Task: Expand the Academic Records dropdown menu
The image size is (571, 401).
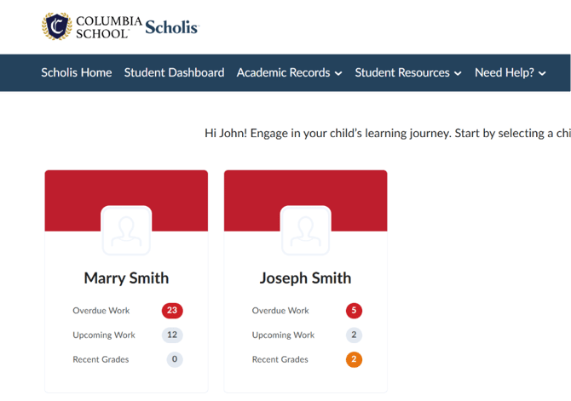Action: pyautogui.click(x=290, y=72)
